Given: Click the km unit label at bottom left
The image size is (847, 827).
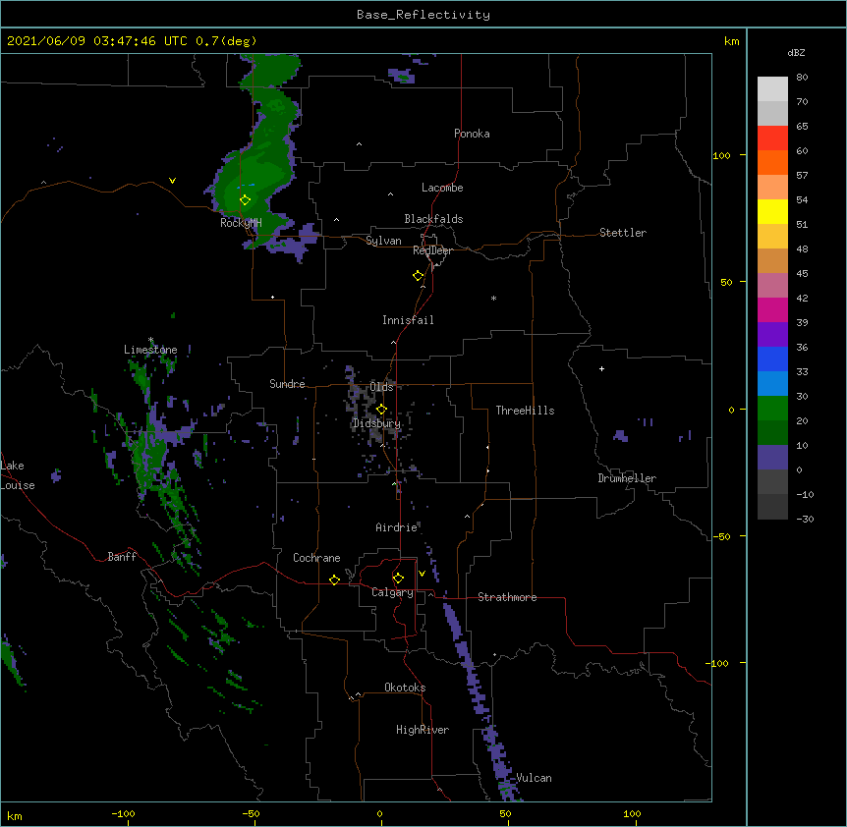Looking at the screenshot, I should point(14,816).
